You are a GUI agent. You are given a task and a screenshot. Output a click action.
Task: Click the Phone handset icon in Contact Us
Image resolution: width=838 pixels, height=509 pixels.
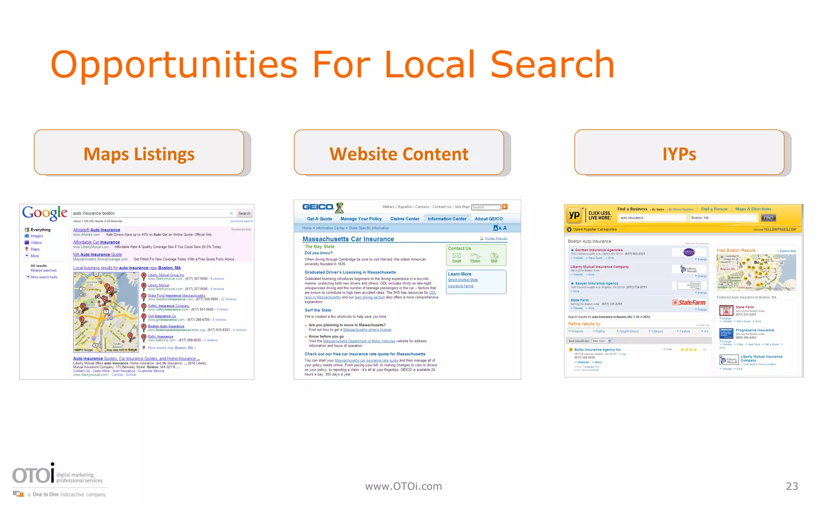(x=475, y=256)
